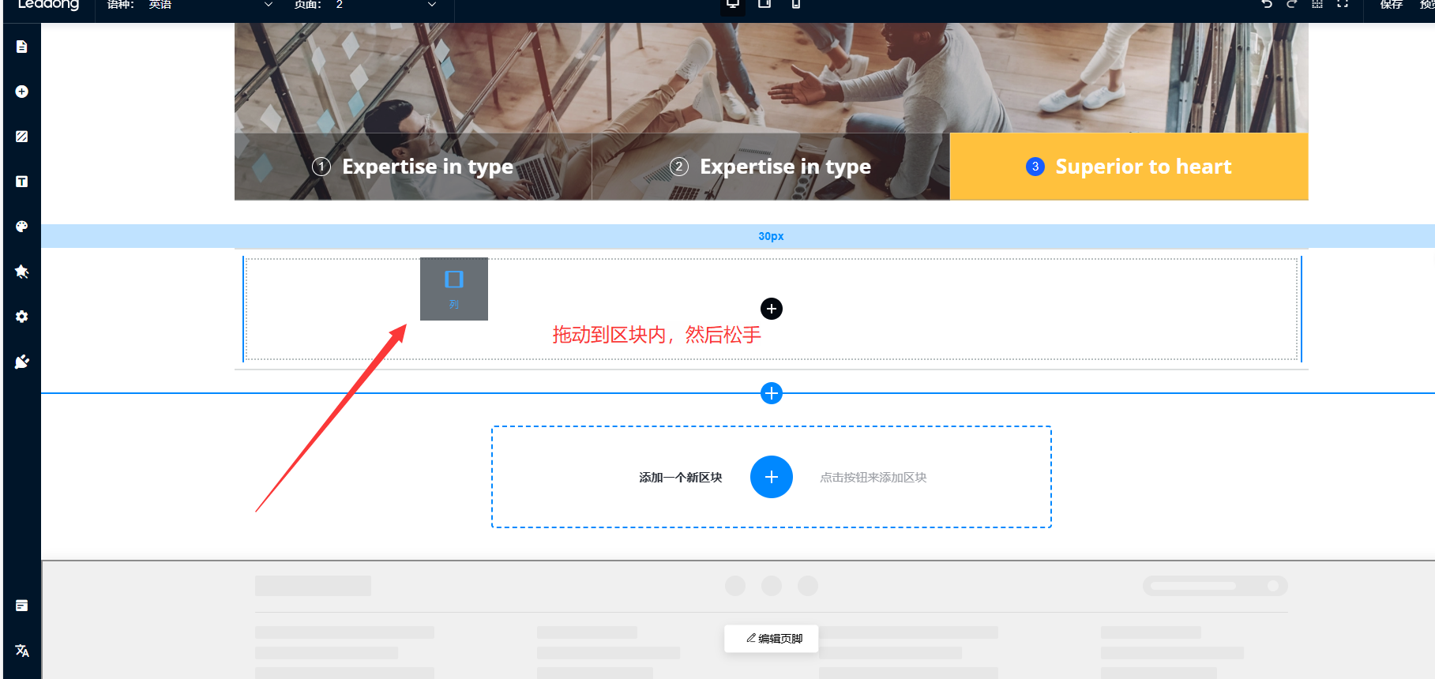Open the text tool in sidebar

click(x=22, y=182)
